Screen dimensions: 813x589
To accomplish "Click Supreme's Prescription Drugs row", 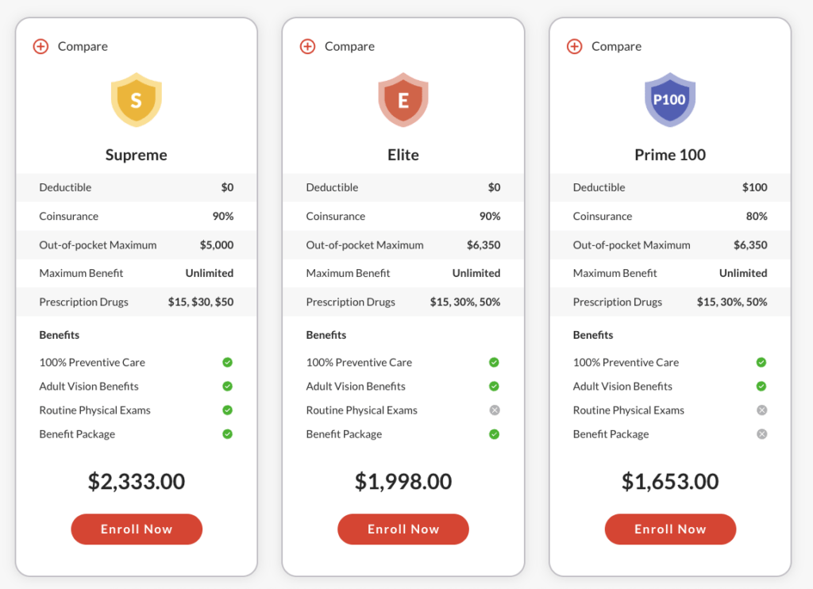I will (137, 302).
